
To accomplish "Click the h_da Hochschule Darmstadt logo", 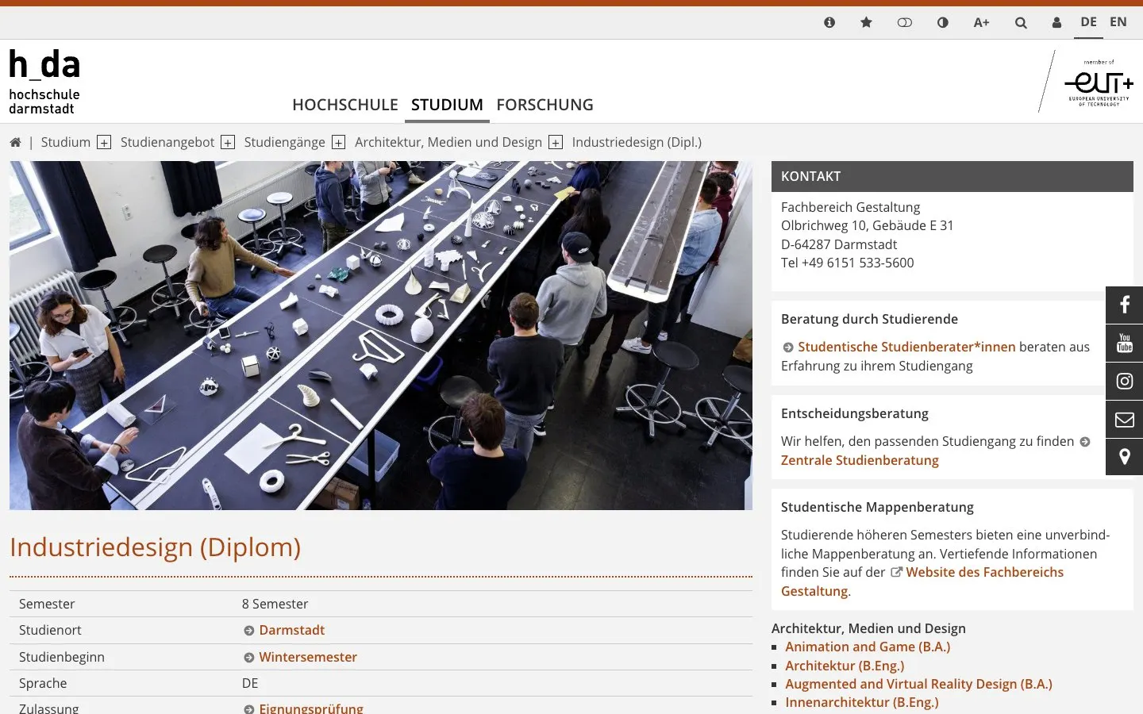I will 44,82.
